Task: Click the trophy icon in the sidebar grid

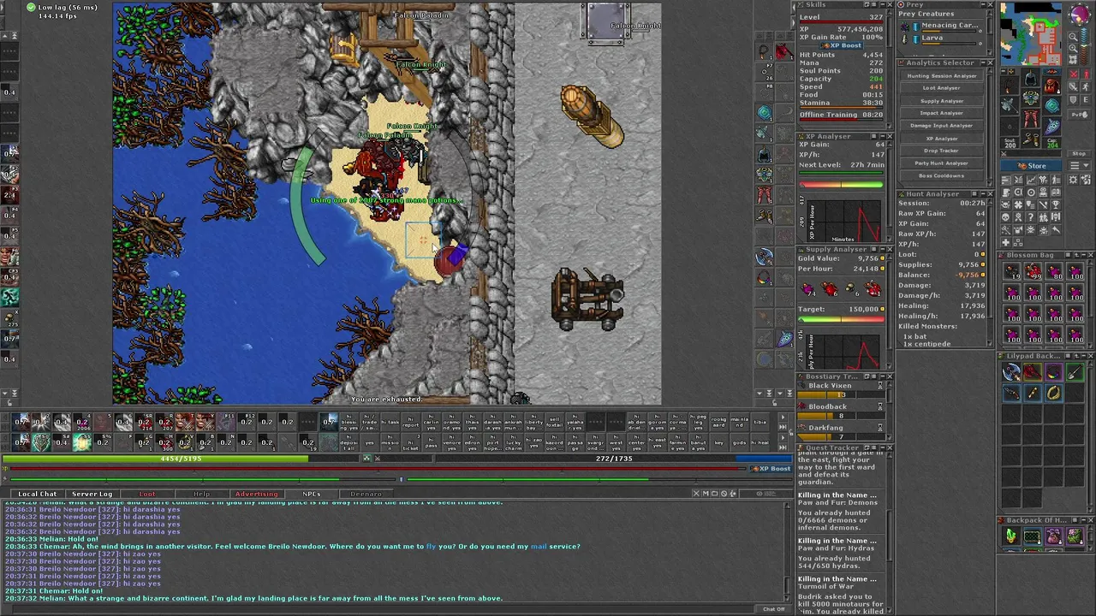Action: click(x=1056, y=204)
